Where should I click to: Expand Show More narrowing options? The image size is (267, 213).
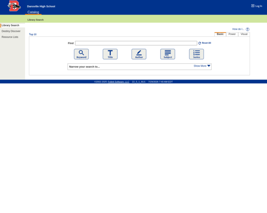[202, 66]
